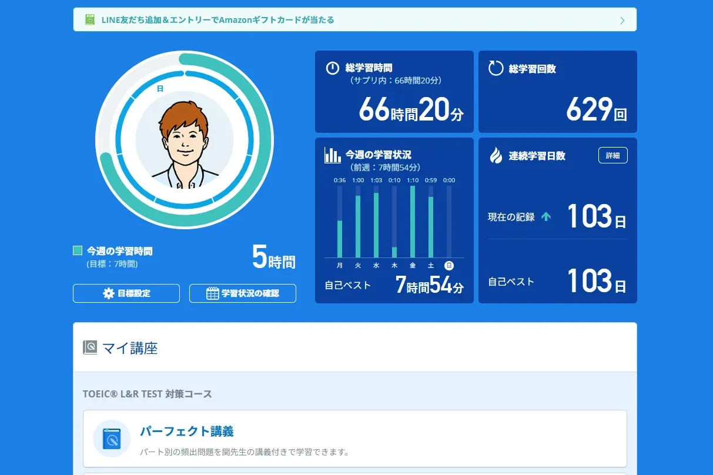This screenshot has width=713, height=475.
Task: Click the calendar icon in 学習状況の確認
Action: click(x=213, y=293)
